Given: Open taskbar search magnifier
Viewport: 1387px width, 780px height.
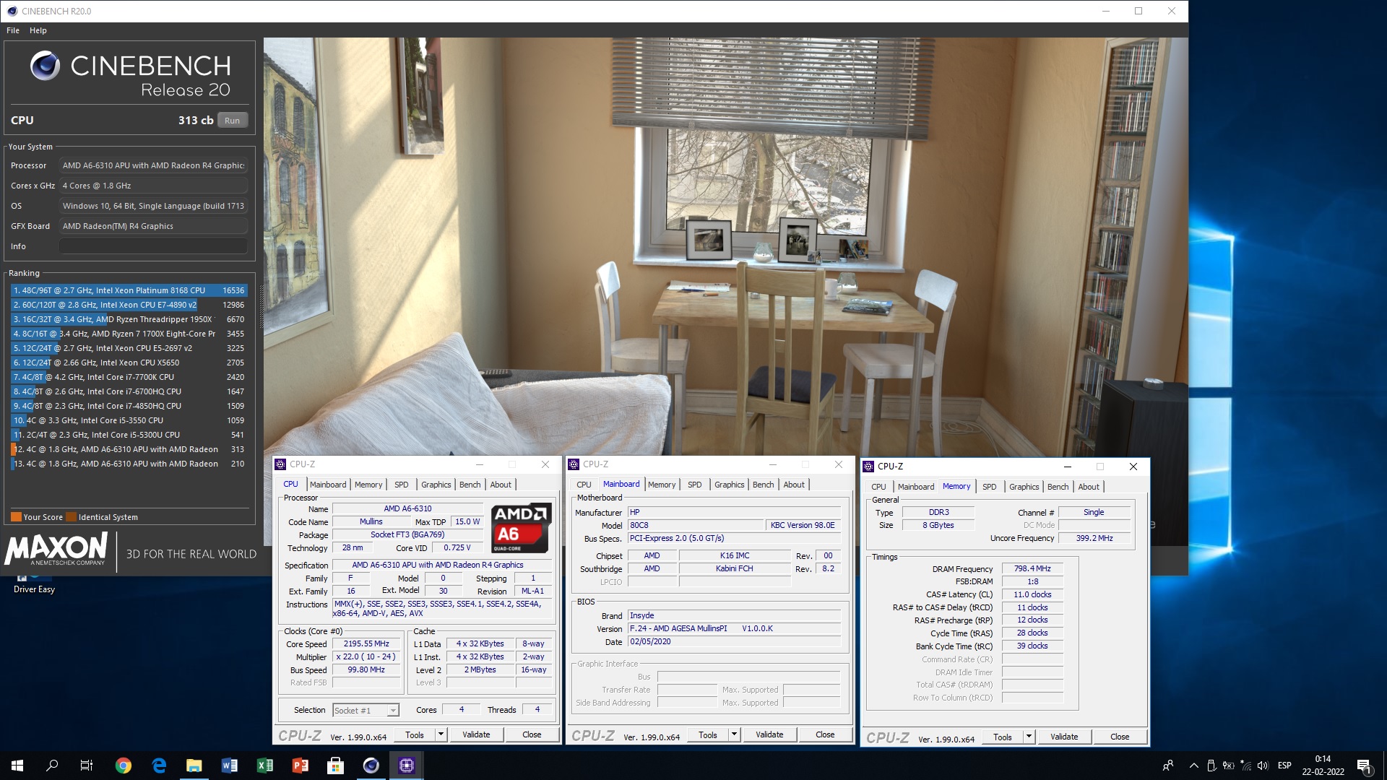Looking at the screenshot, I should 52,766.
